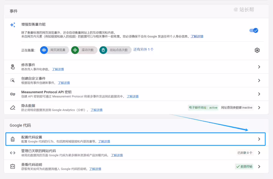Expand the 创建自定义事件 row chevron
This screenshot has width=273, height=179.
(x=259, y=80)
